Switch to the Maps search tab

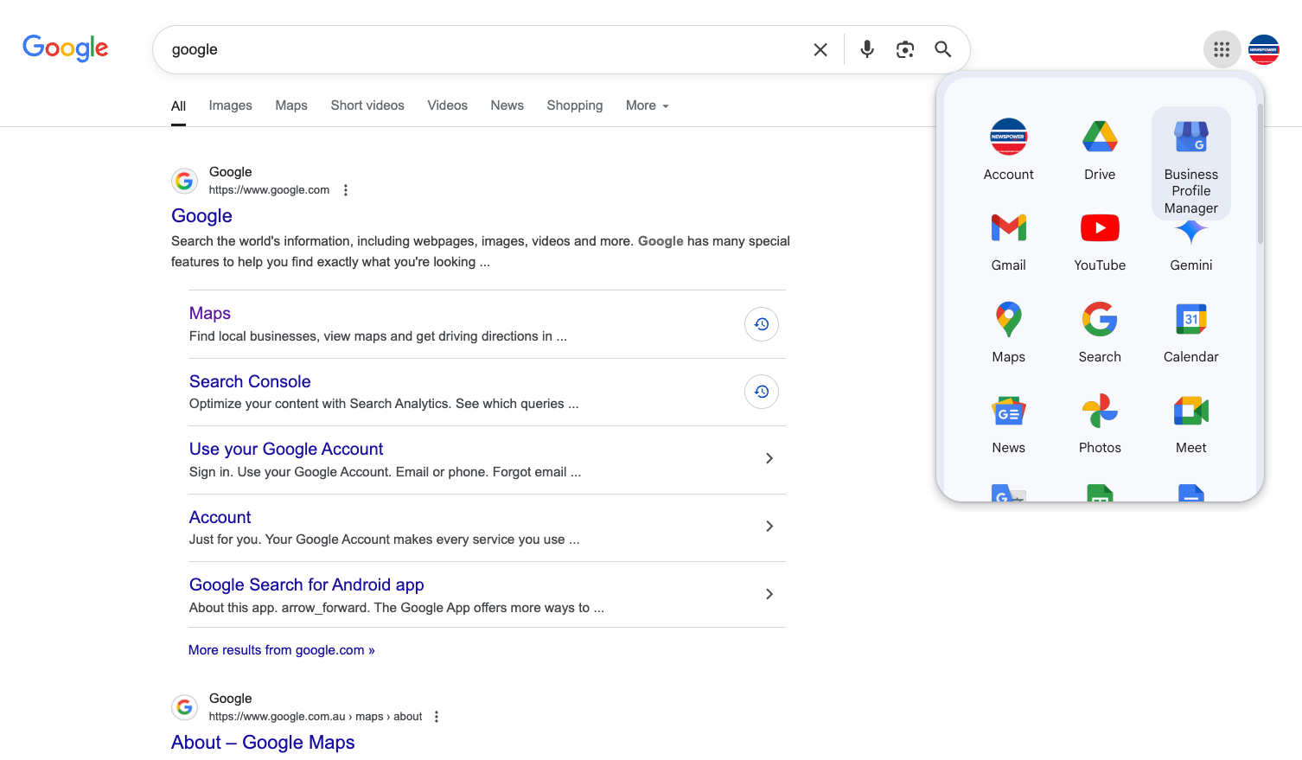[291, 105]
